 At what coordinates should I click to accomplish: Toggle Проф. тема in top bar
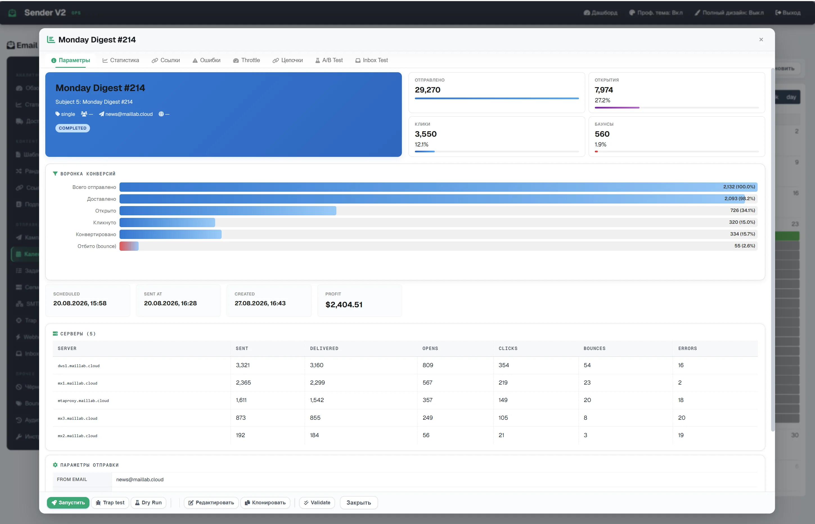pyautogui.click(x=656, y=13)
